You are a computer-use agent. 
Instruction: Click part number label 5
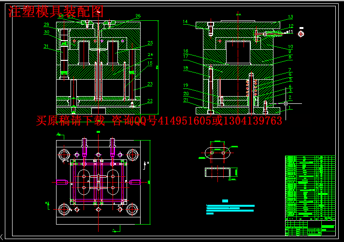pos(290,79)
